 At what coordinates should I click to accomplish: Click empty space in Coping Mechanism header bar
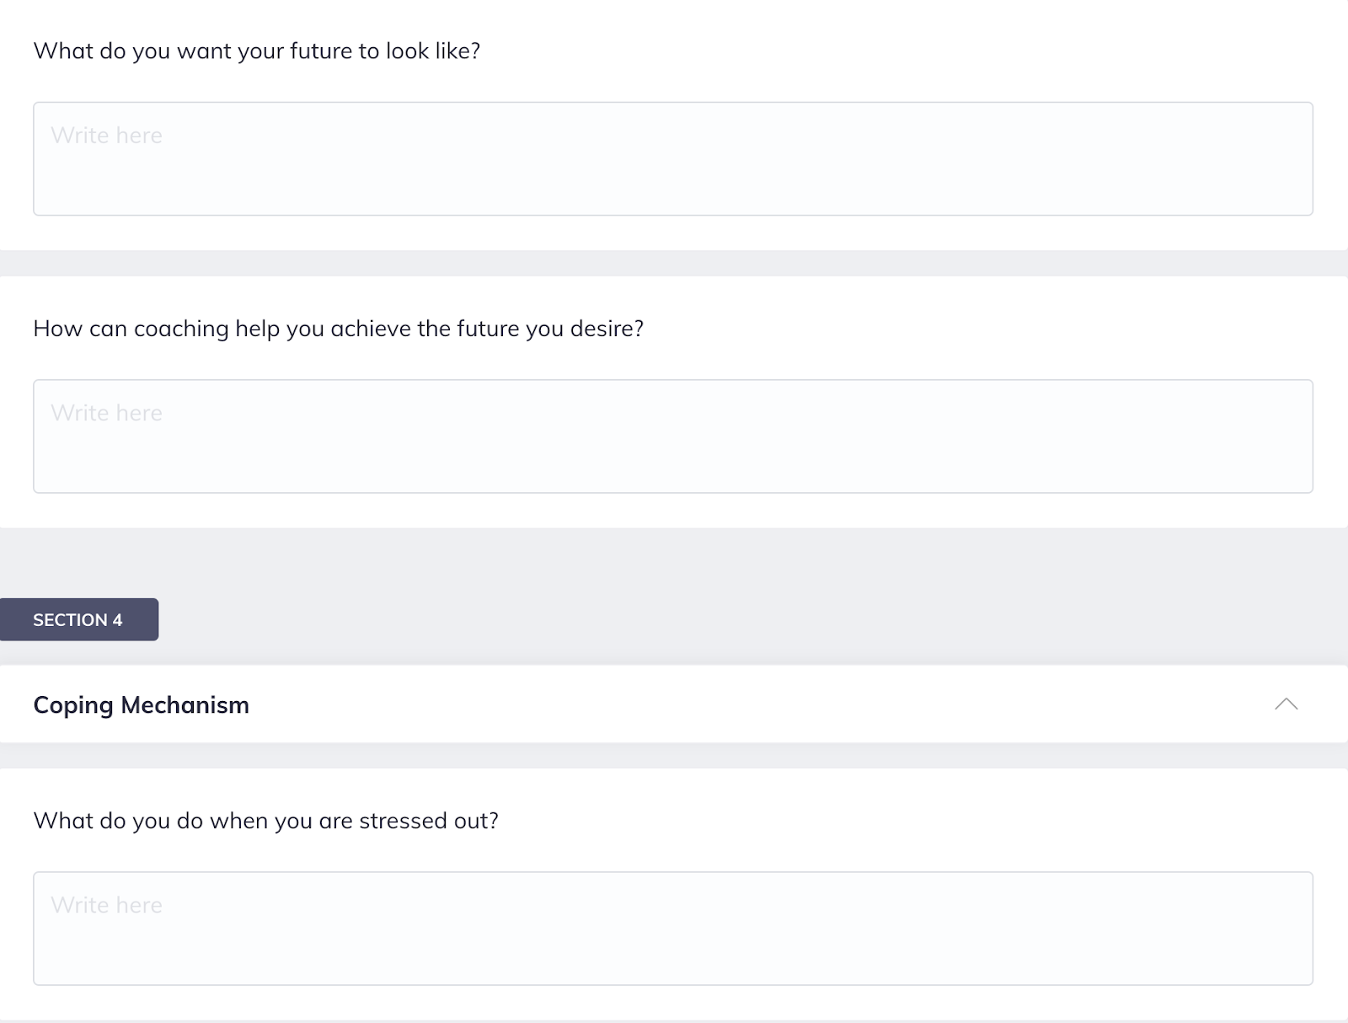click(x=758, y=704)
